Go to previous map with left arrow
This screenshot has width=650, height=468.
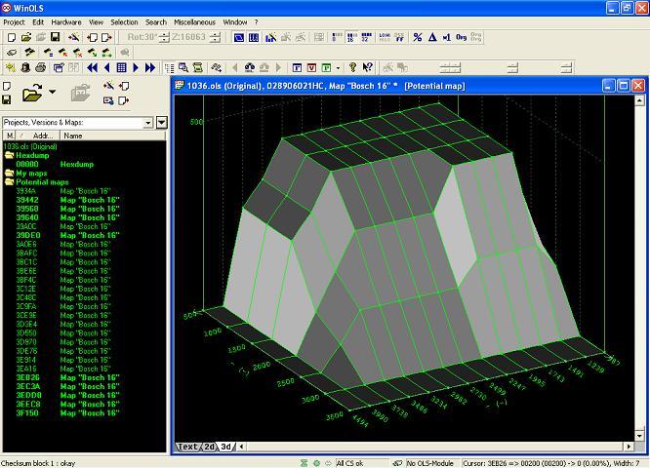point(107,67)
